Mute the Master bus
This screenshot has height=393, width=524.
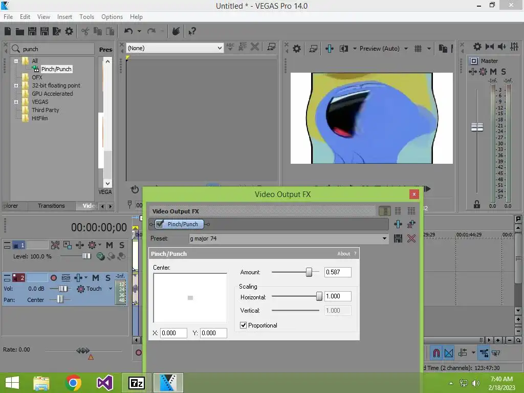coord(493,72)
